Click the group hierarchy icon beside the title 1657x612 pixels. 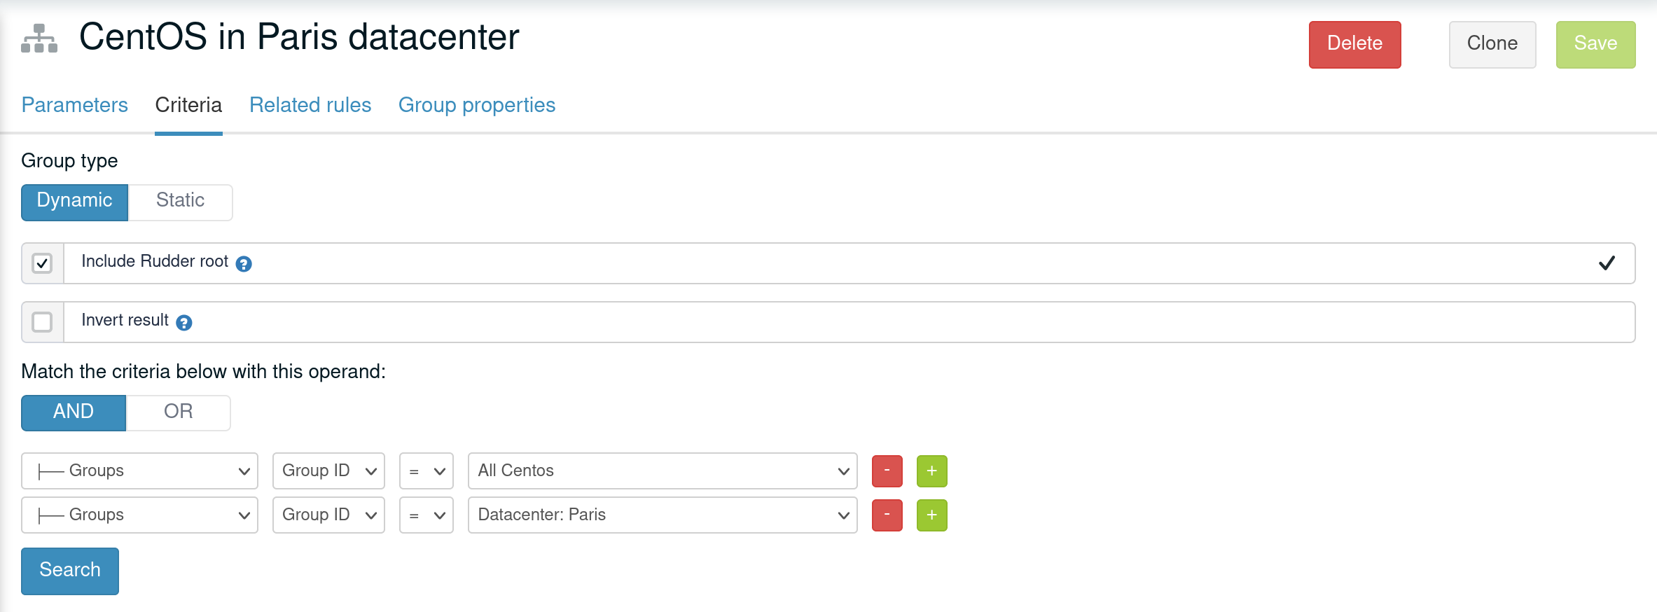point(39,39)
